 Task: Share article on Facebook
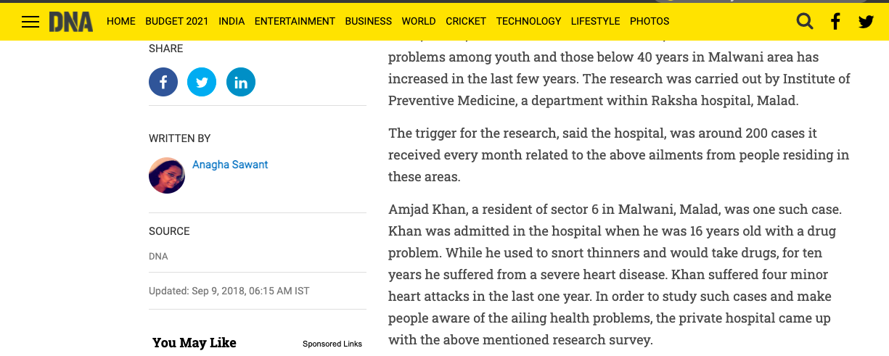tap(163, 82)
